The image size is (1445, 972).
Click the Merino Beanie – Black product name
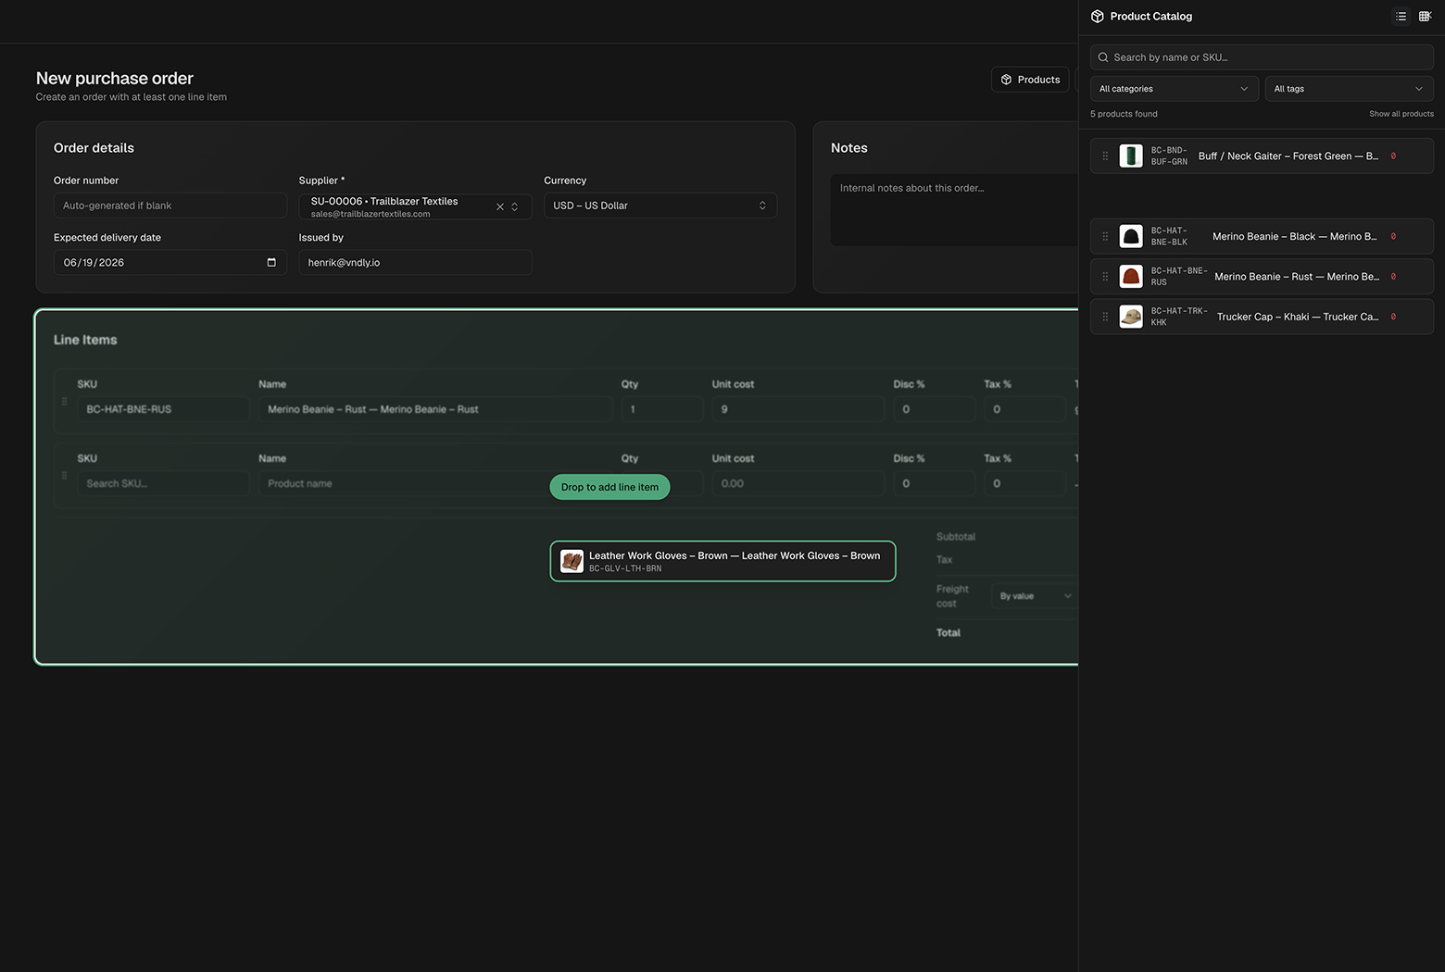coord(1294,237)
